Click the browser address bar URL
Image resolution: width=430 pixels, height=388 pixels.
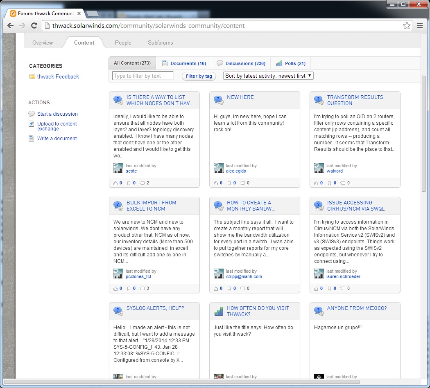[x=148, y=26]
